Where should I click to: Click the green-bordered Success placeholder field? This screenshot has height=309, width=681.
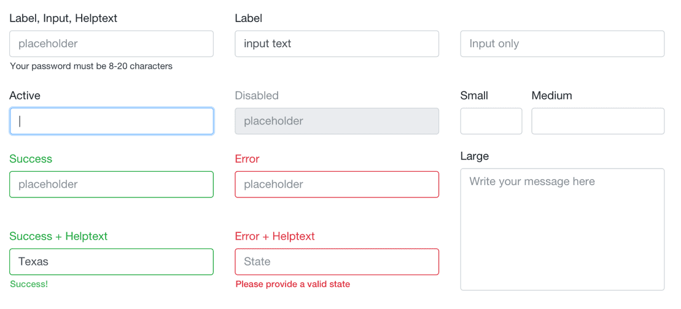(x=111, y=184)
